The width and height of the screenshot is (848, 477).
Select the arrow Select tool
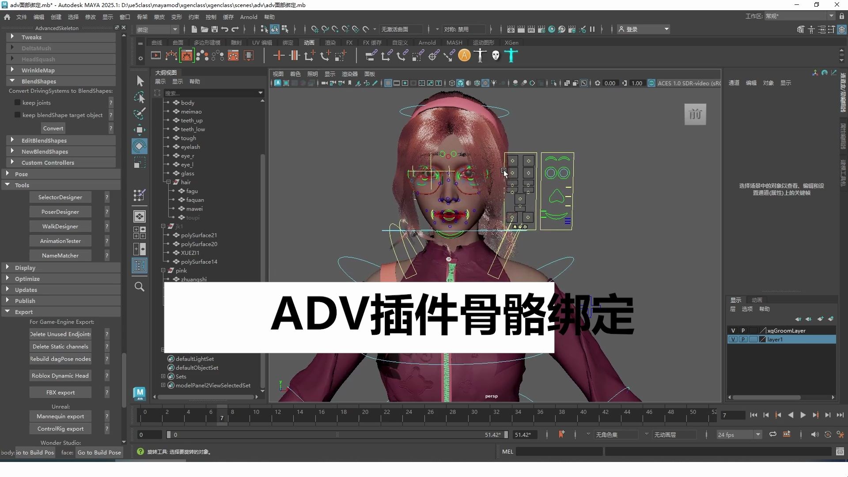[x=140, y=81]
